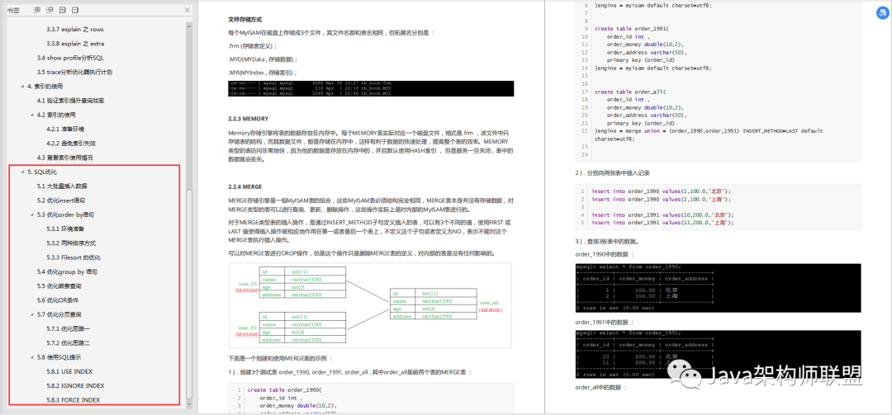Collapse the '5.7 优化分页查询' node

point(31,314)
